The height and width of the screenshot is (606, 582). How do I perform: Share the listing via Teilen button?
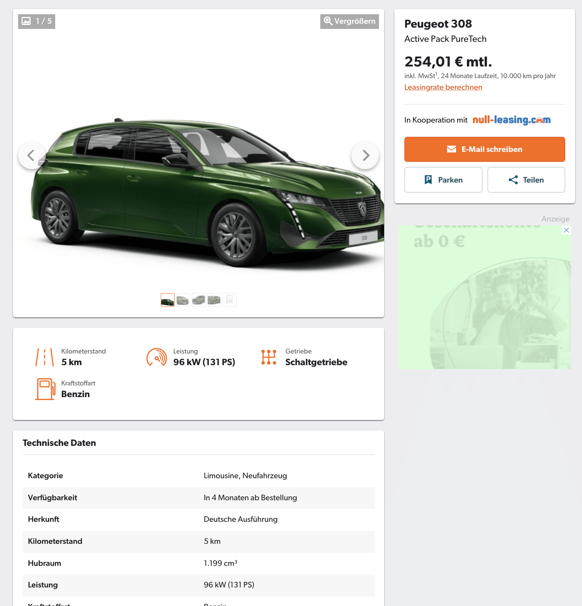click(526, 180)
